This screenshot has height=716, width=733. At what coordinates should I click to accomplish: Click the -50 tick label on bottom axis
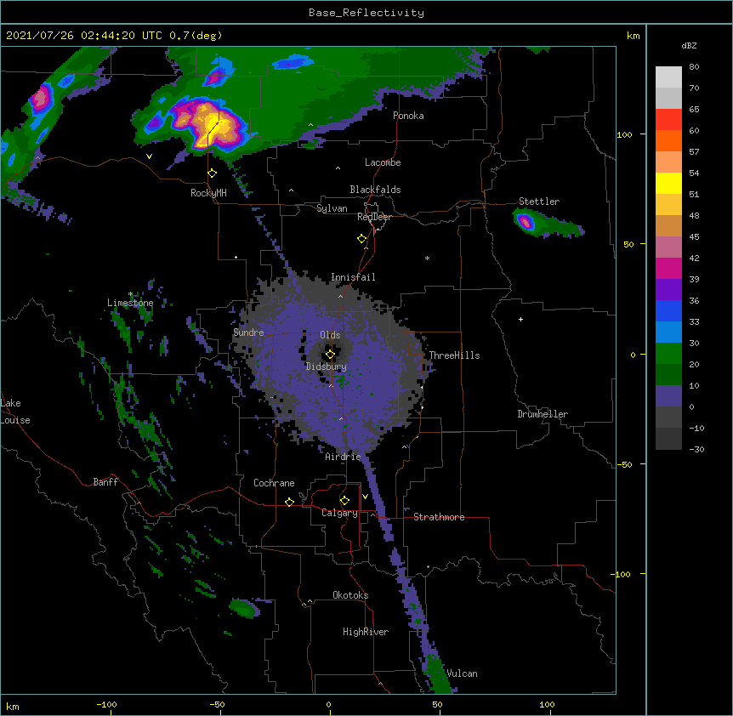[x=217, y=704]
